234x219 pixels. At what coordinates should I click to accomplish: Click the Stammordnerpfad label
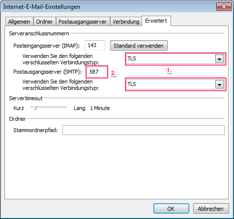click(35, 130)
